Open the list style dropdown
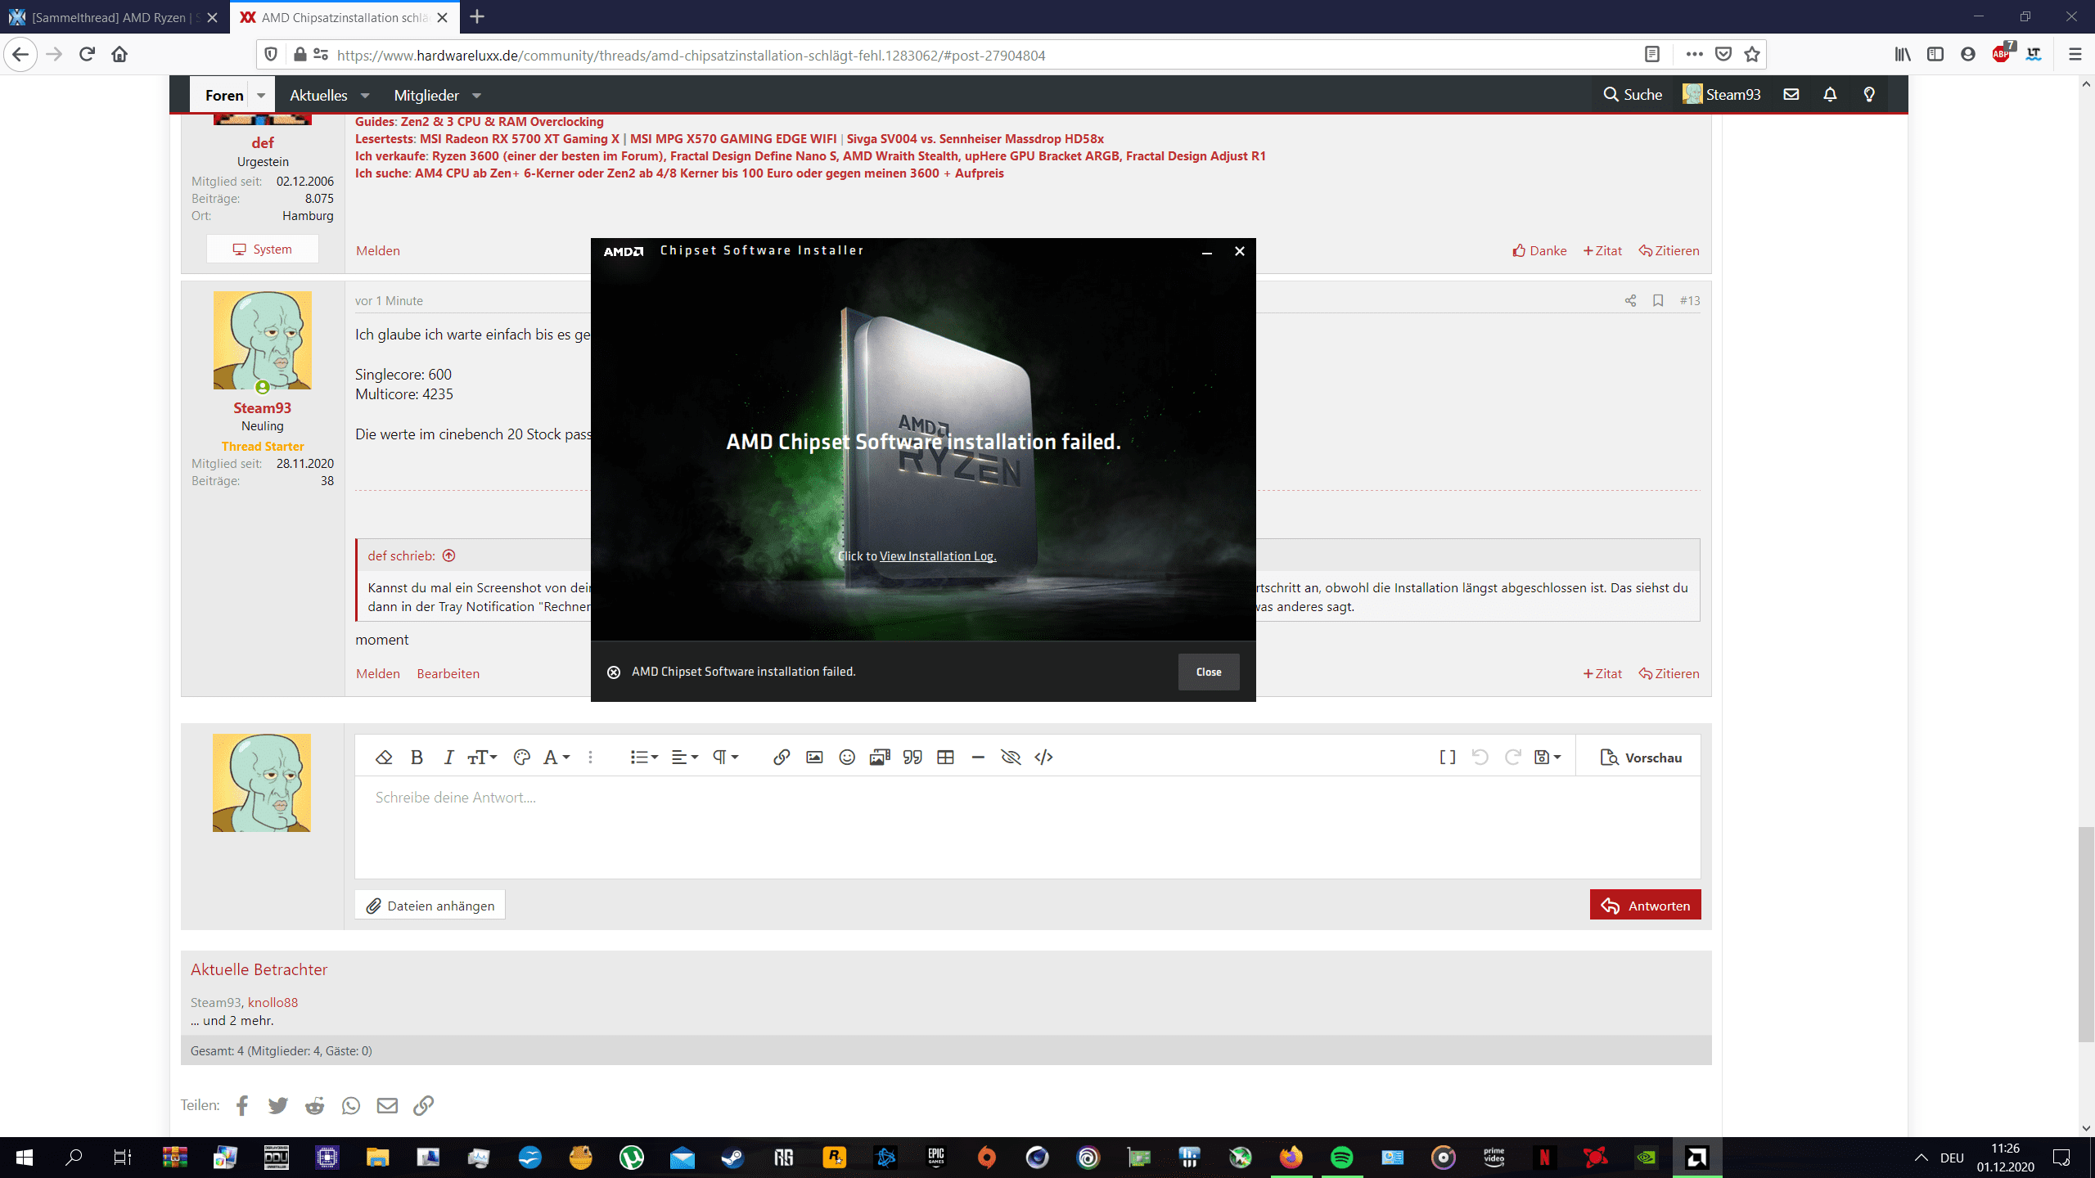The image size is (2095, 1178). [x=644, y=758]
